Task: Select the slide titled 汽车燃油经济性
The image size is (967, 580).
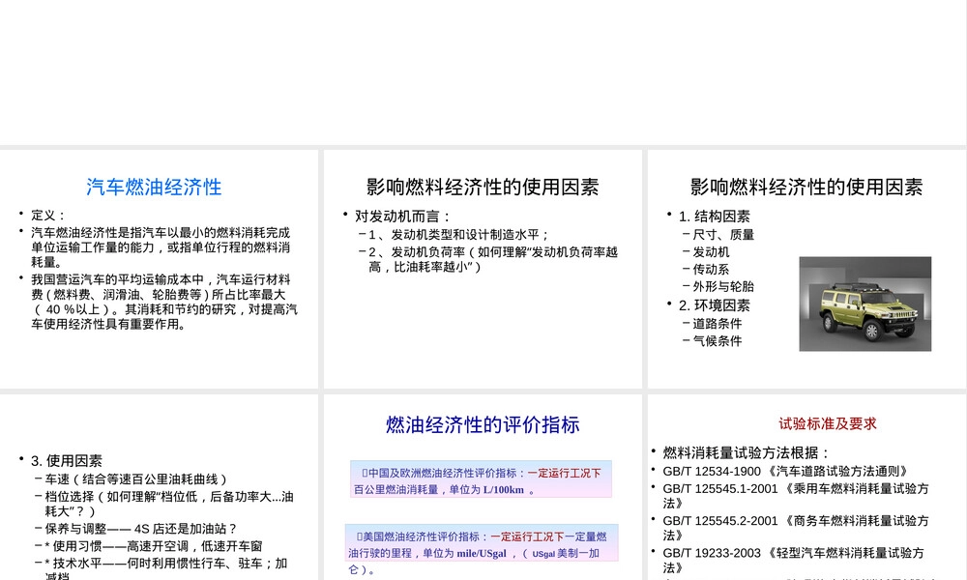Action: tap(160, 269)
